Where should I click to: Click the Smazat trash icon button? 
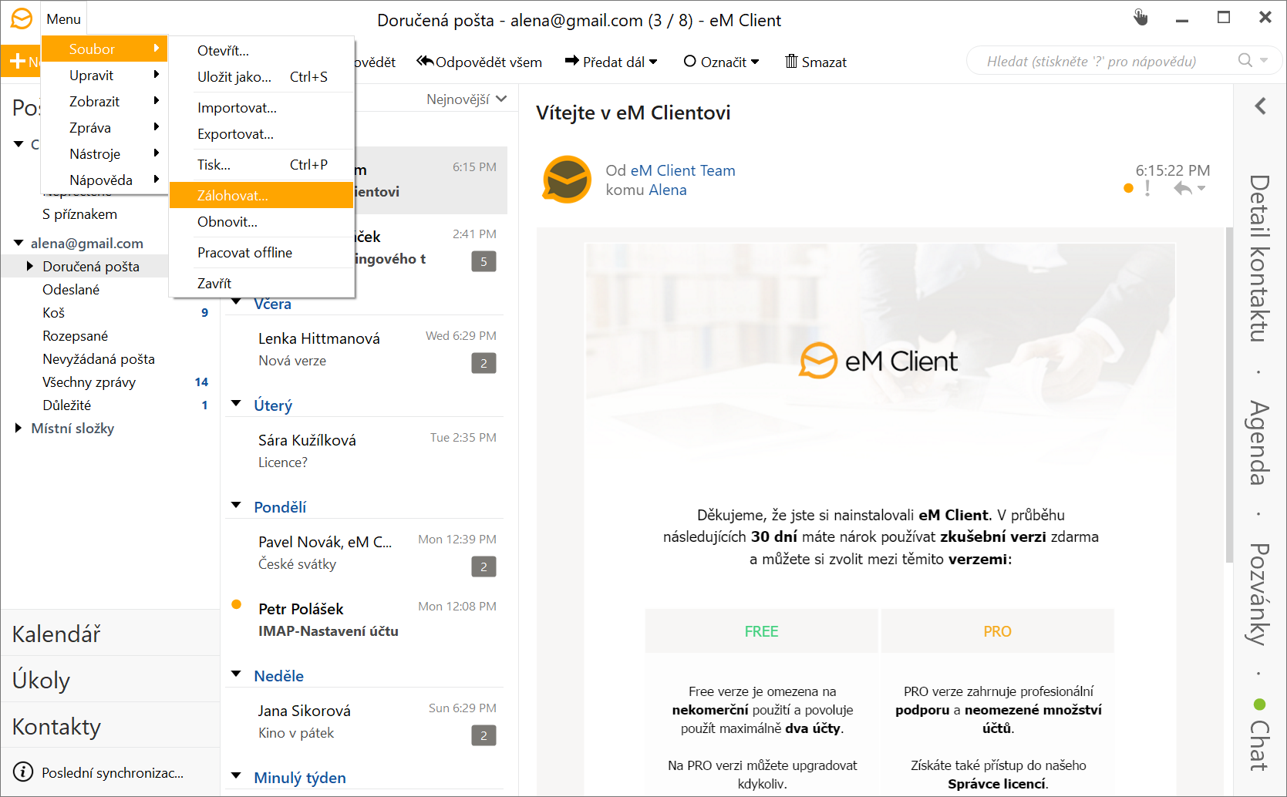pyautogui.click(x=816, y=62)
